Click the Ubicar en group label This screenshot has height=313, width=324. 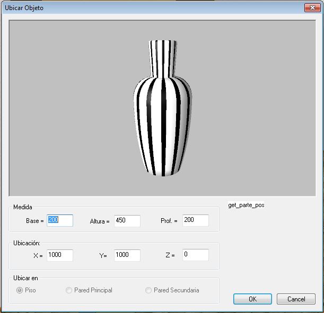click(x=25, y=278)
